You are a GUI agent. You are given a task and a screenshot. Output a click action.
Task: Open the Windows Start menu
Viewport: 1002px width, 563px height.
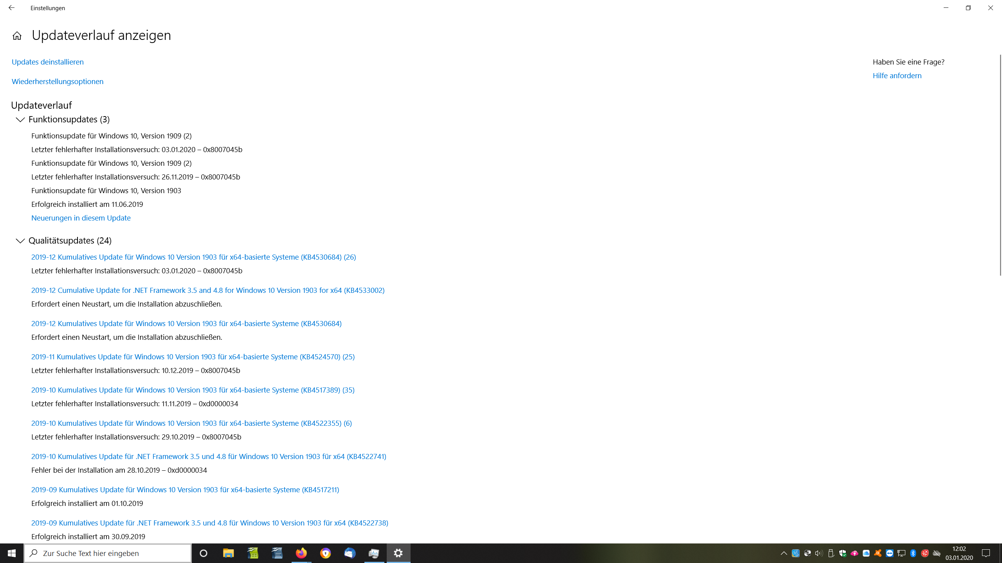12,553
